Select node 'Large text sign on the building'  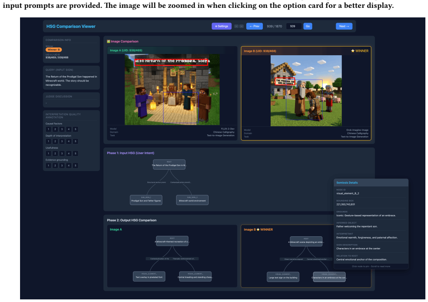click(x=283, y=277)
